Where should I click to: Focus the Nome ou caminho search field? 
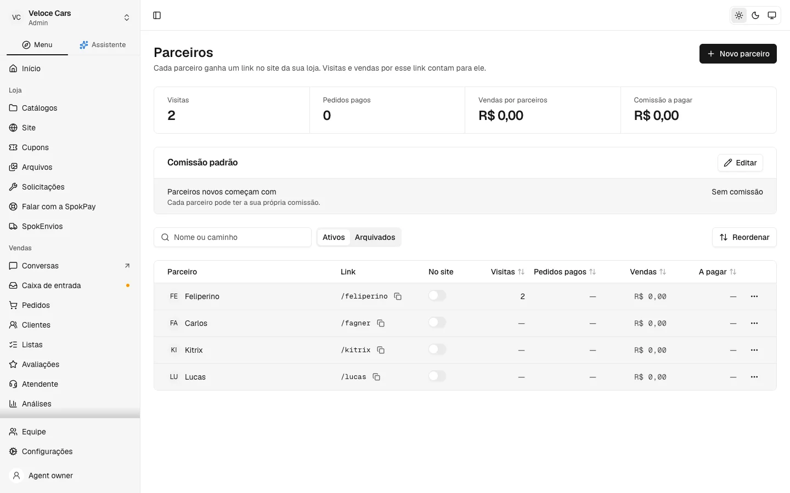tap(233, 237)
